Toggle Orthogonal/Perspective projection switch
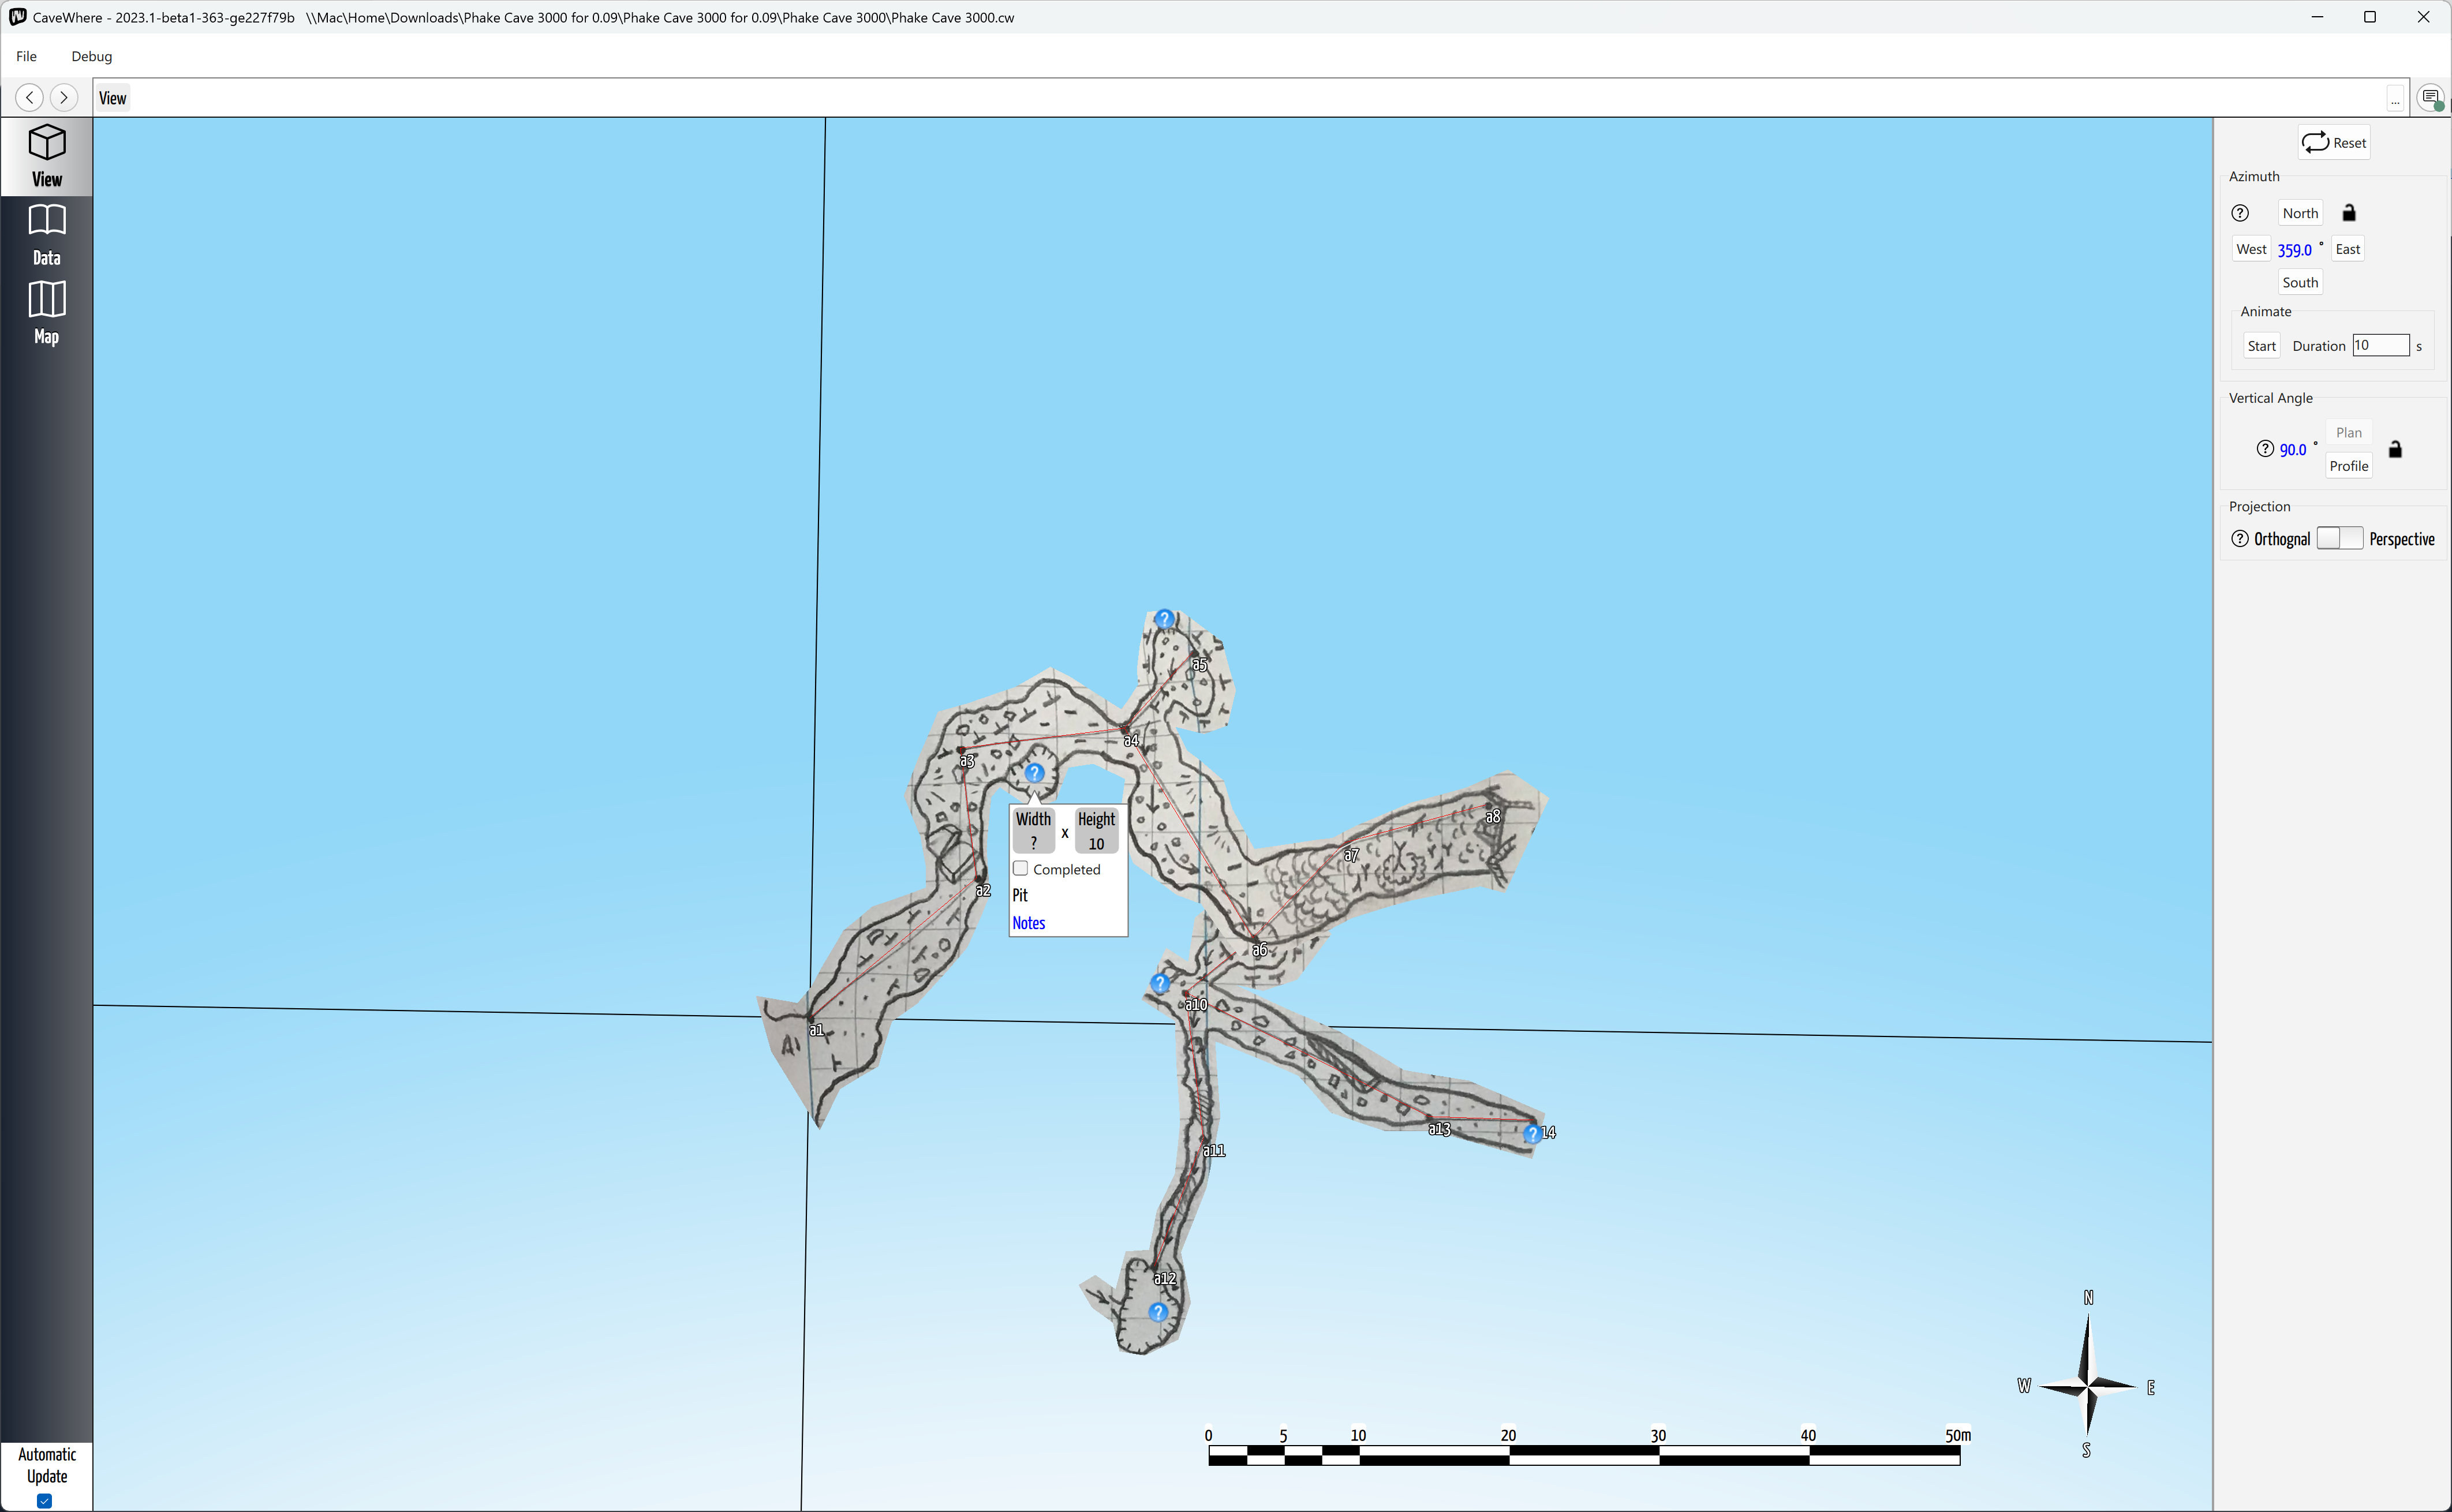This screenshot has width=2452, height=1512. 2339,538
